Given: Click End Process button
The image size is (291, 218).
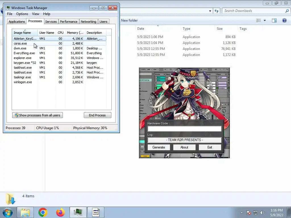Looking at the screenshot, I should pos(97,115).
